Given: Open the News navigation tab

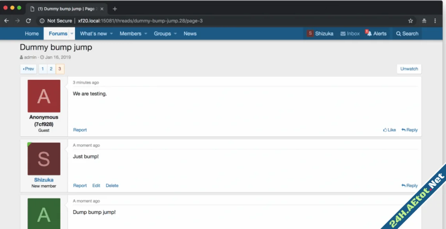Looking at the screenshot, I should 190,34.
